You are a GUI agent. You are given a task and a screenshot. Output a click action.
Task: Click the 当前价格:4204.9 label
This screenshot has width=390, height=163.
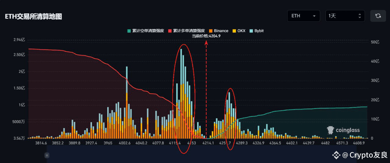click(x=206, y=36)
